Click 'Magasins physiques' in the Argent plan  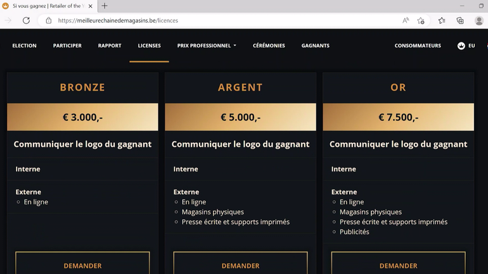tap(213, 212)
